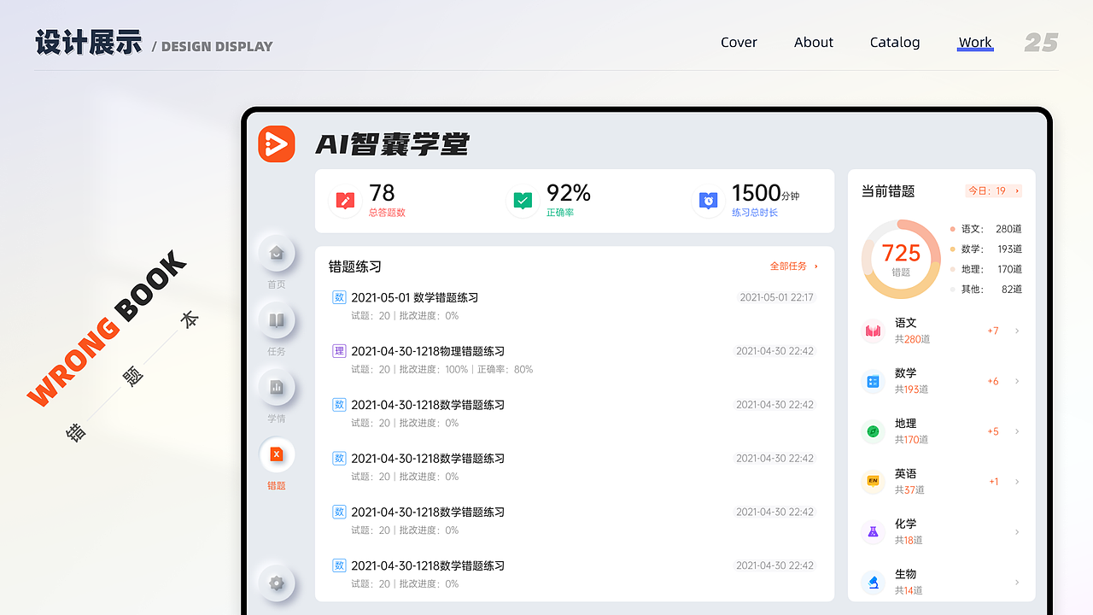This screenshot has width=1093, height=615.
Task: Click the 725 错题 donut progress ring
Action: point(901,258)
